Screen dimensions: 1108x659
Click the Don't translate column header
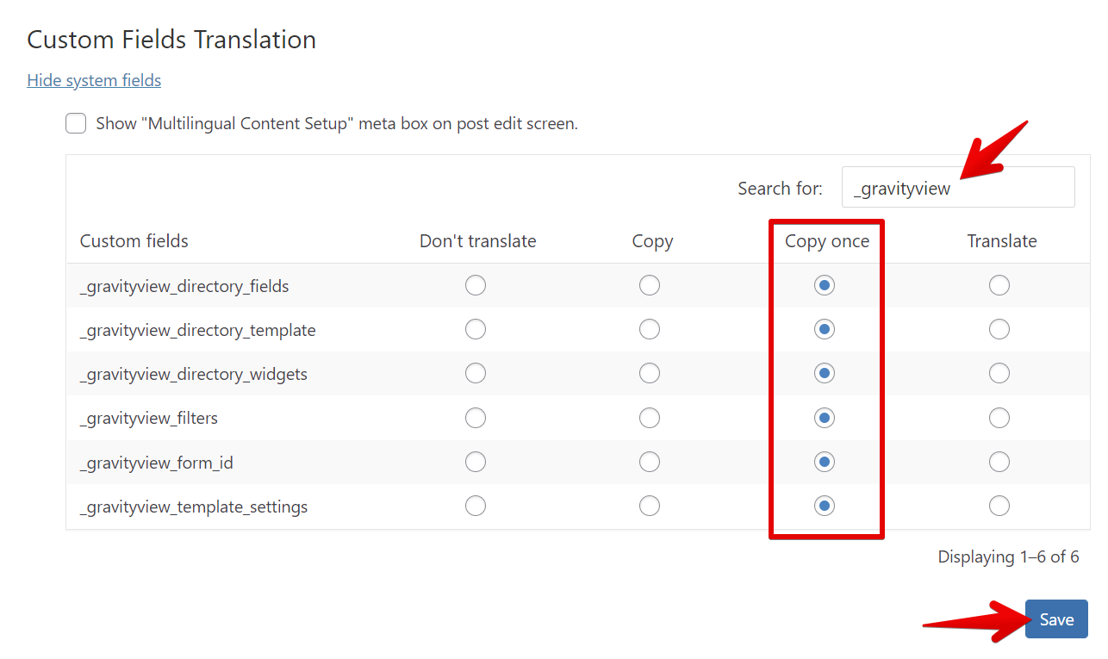pos(478,241)
